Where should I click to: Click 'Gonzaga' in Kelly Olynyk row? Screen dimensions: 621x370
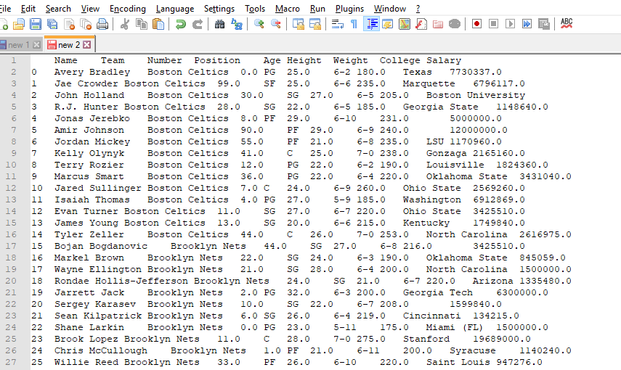(x=447, y=153)
